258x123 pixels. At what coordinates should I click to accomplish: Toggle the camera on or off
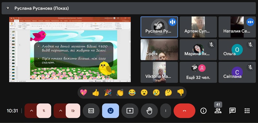click(73, 111)
